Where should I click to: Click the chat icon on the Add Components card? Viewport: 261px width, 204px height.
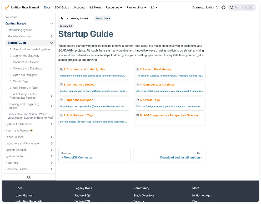tap(138, 115)
